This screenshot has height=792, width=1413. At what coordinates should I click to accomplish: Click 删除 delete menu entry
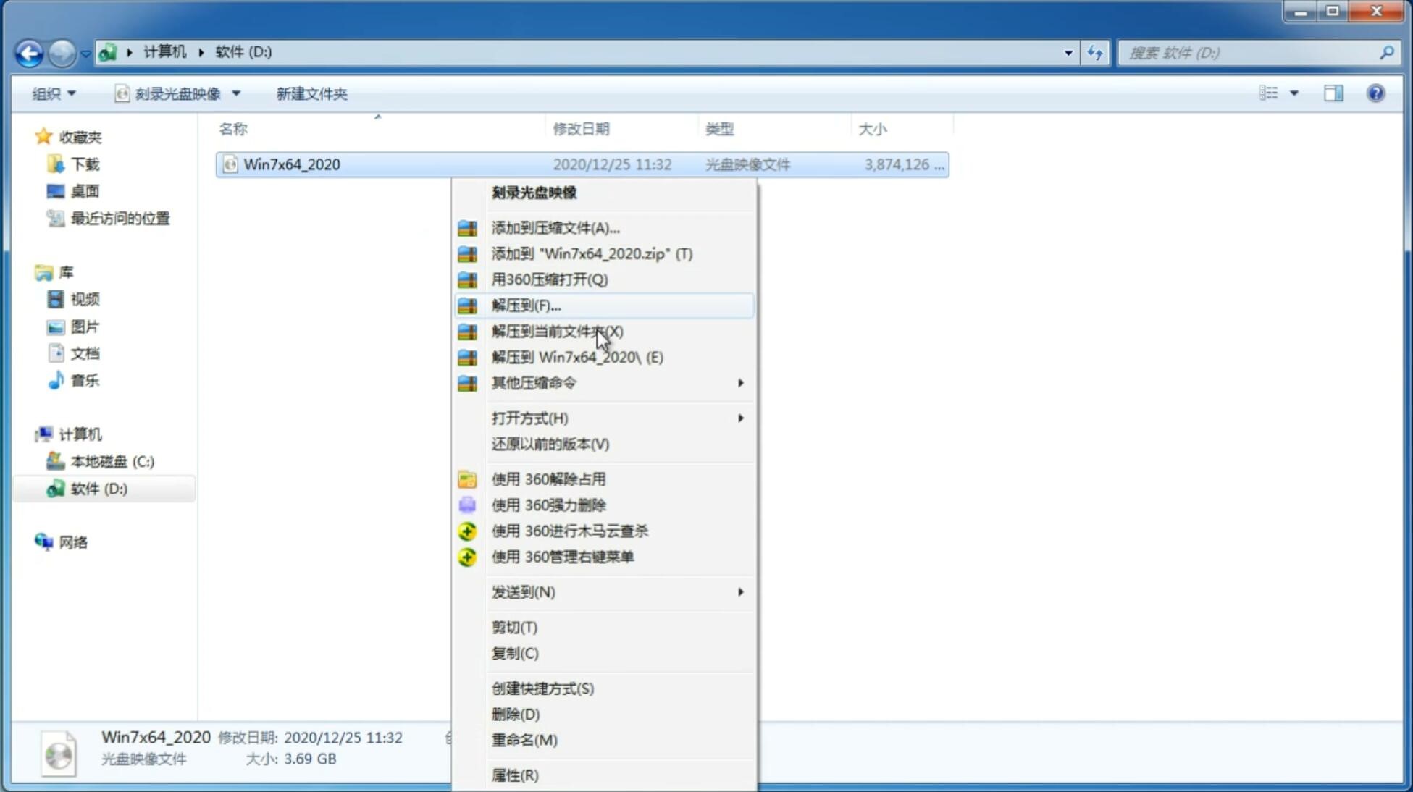click(x=516, y=715)
